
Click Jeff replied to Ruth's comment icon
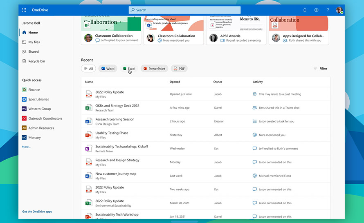pos(255,149)
